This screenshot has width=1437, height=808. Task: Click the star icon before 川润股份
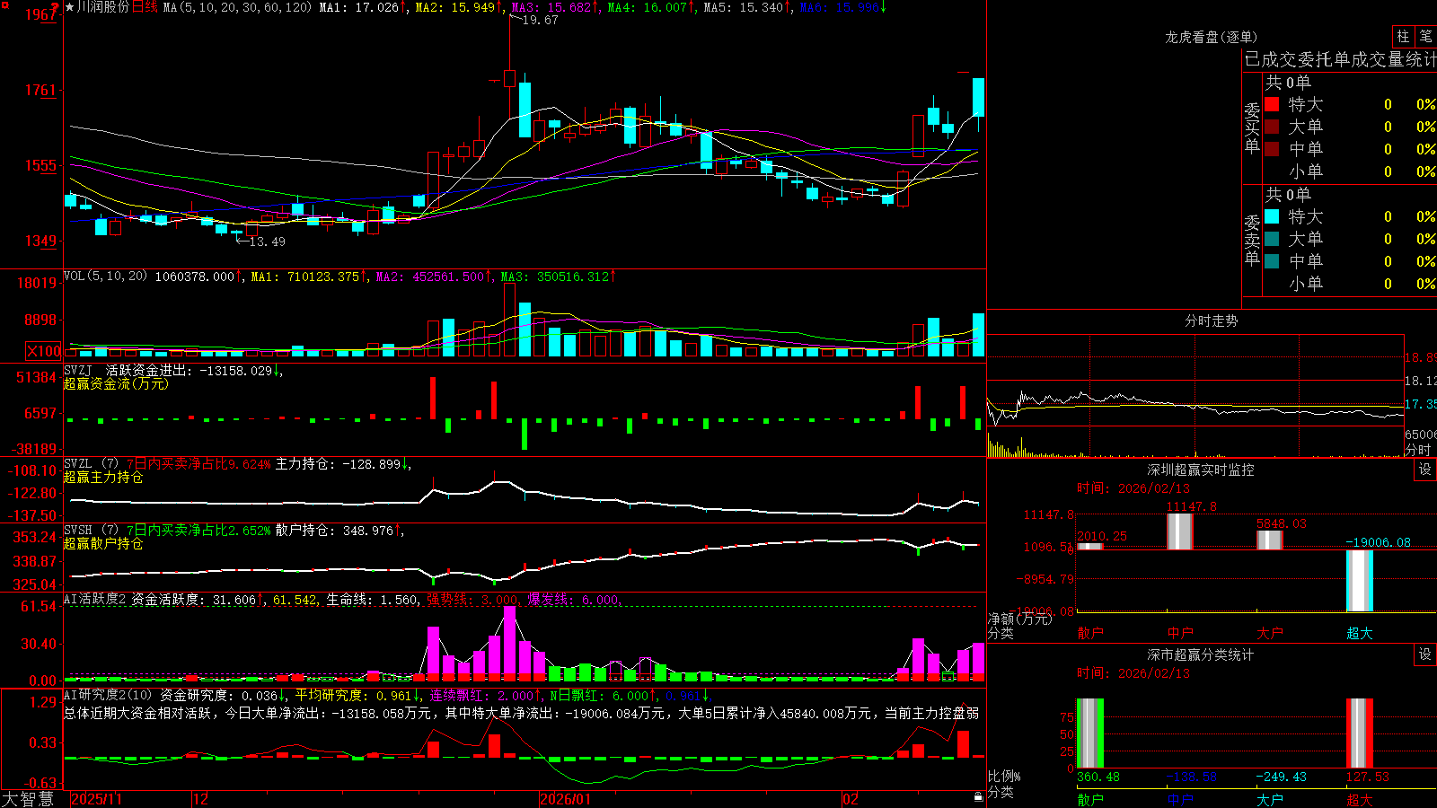pyautogui.click(x=69, y=7)
